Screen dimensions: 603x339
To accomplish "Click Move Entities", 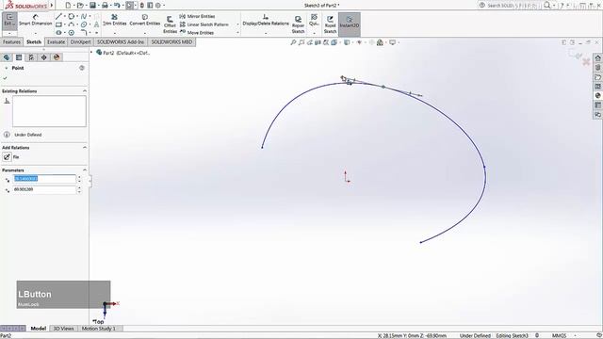I will pyautogui.click(x=197, y=33).
